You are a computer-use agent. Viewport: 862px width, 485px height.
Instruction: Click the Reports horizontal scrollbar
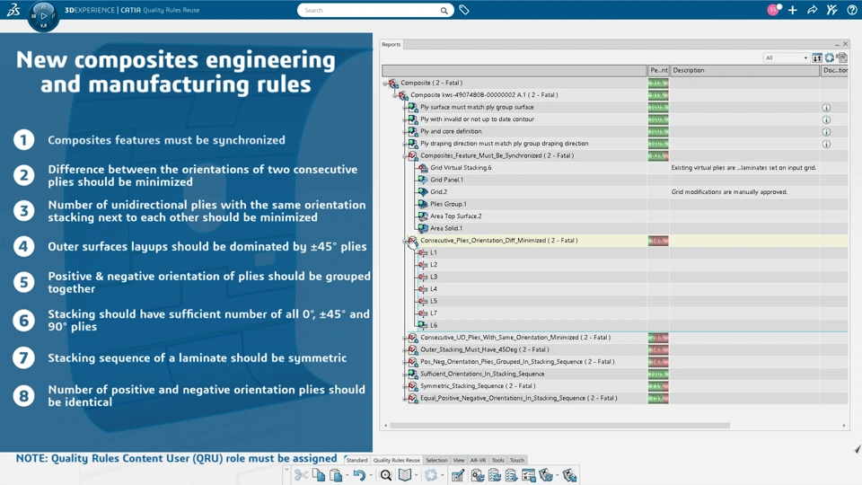click(x=559, y=425)
